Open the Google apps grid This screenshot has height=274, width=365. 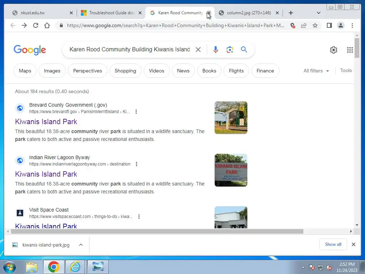tap(350, 50)
